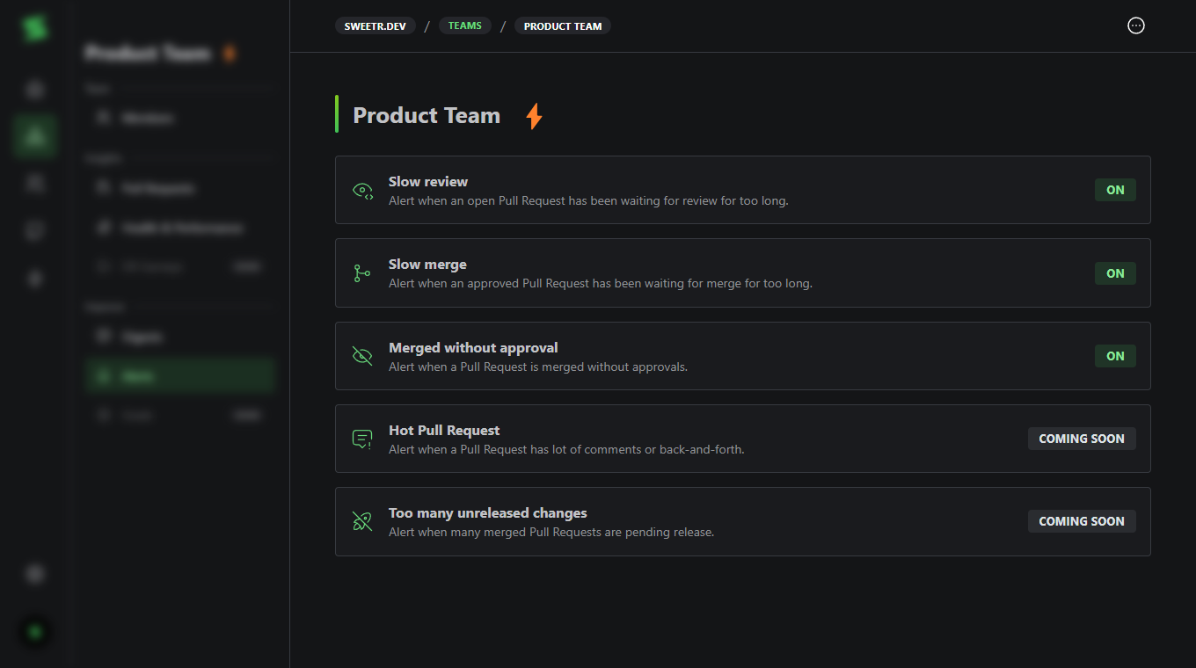The width and height of the screenshot is (1196, 668).
Task: Click the crossed-out eye icon for Merged without approval
Action: pos(362,356)
